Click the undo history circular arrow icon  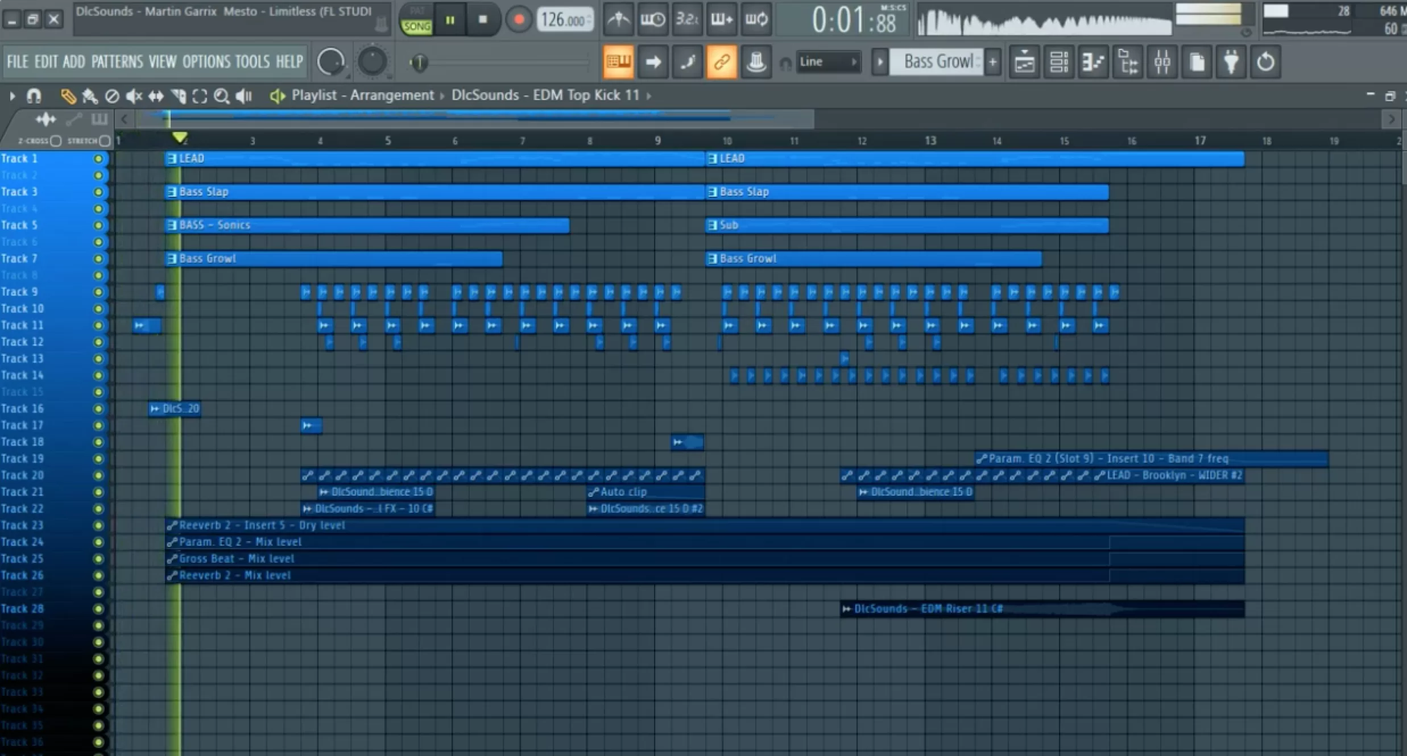click(x=1265, y=61)
